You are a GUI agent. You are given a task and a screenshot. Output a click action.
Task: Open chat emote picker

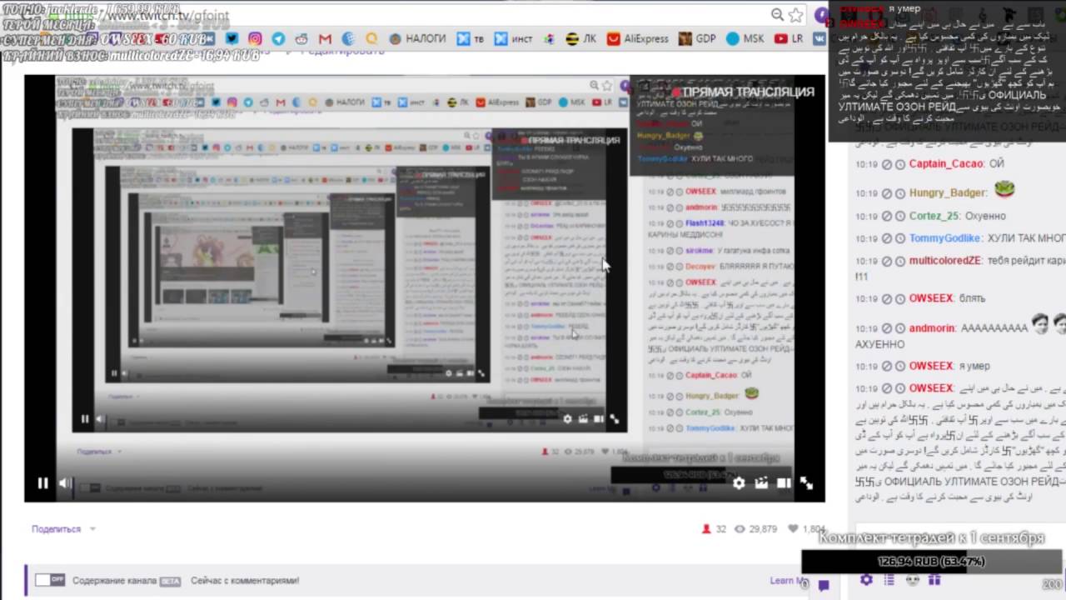coord(912,580)
